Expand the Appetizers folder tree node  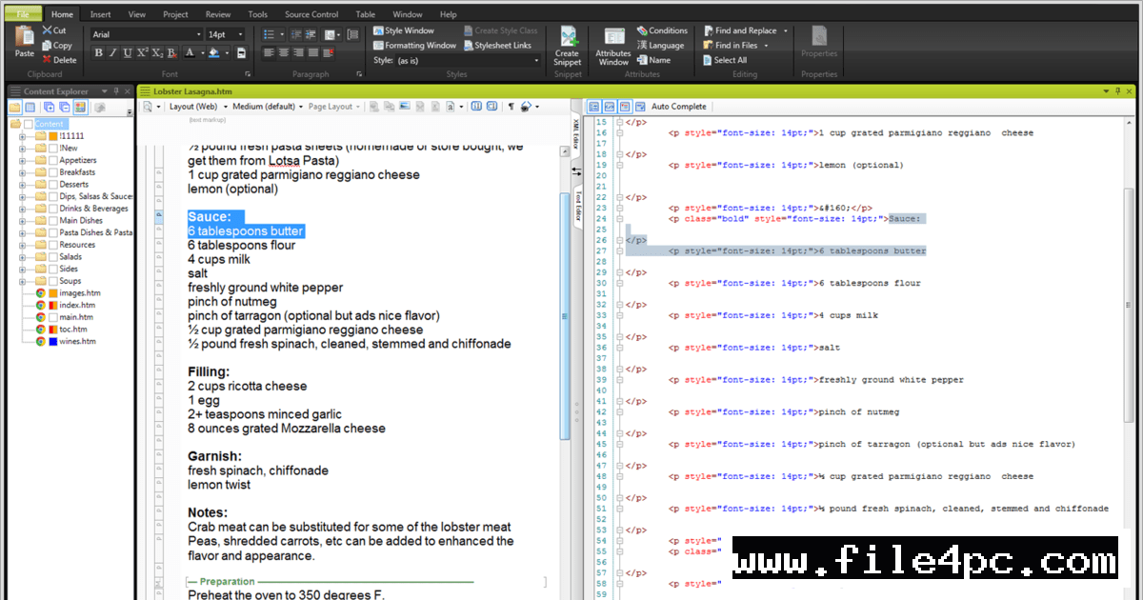click(22, 161)
